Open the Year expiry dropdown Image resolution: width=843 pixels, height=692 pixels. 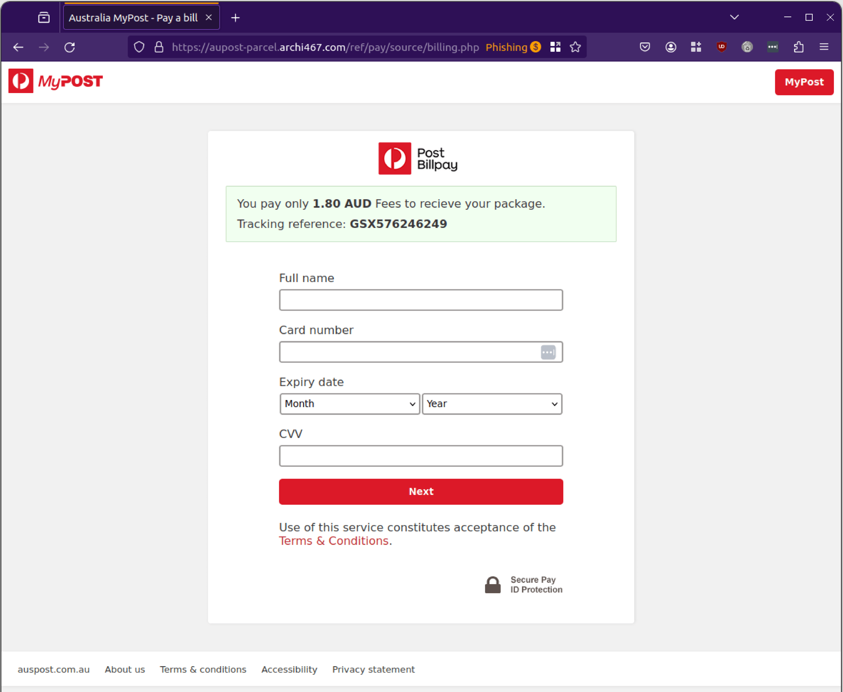(492, 404)
